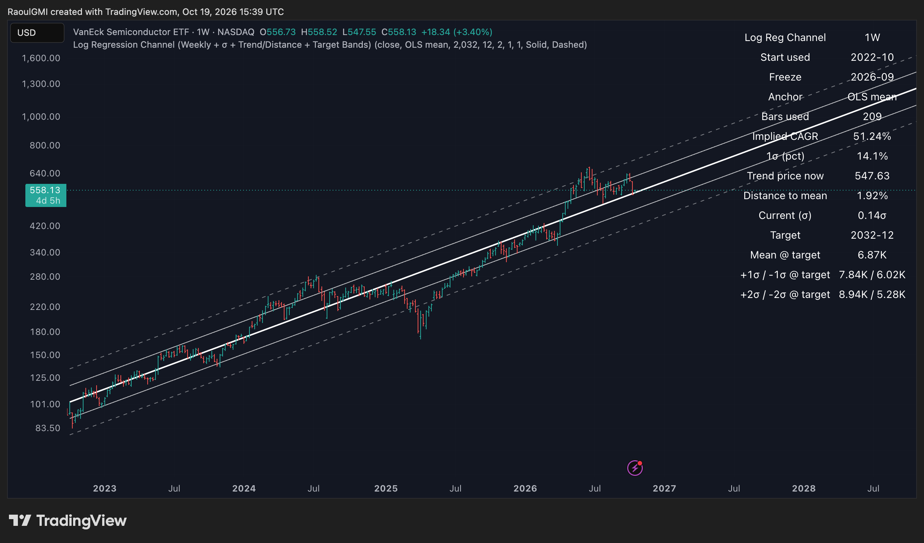
Task: Click the '2032-12' target date value
Action: [x=872, y=235]
